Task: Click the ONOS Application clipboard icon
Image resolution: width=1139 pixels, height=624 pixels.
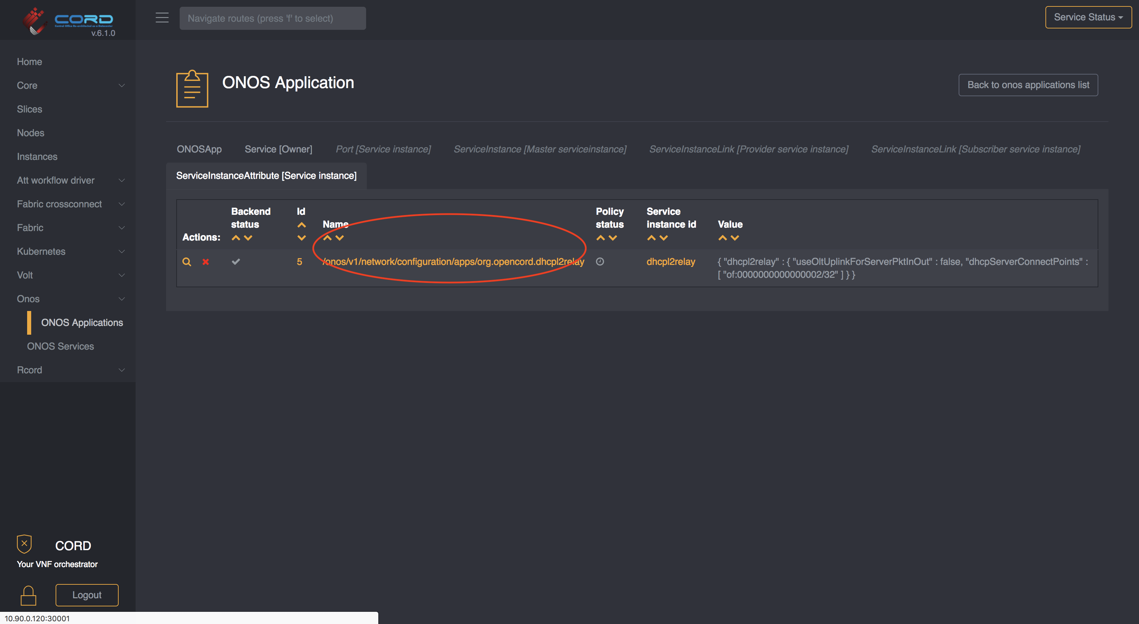Action: (x=192, y=88)
